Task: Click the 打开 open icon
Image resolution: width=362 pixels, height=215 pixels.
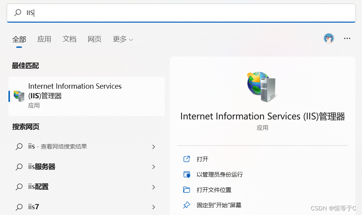Action: point(187,159)
